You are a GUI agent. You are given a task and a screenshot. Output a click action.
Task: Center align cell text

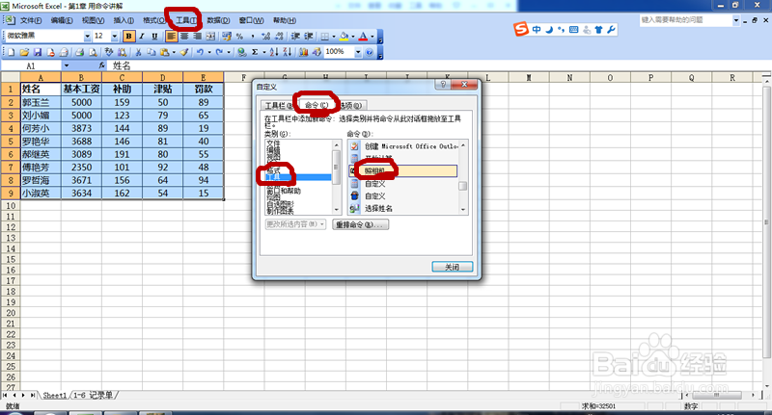pyautogui.click(x=184, y=36)
